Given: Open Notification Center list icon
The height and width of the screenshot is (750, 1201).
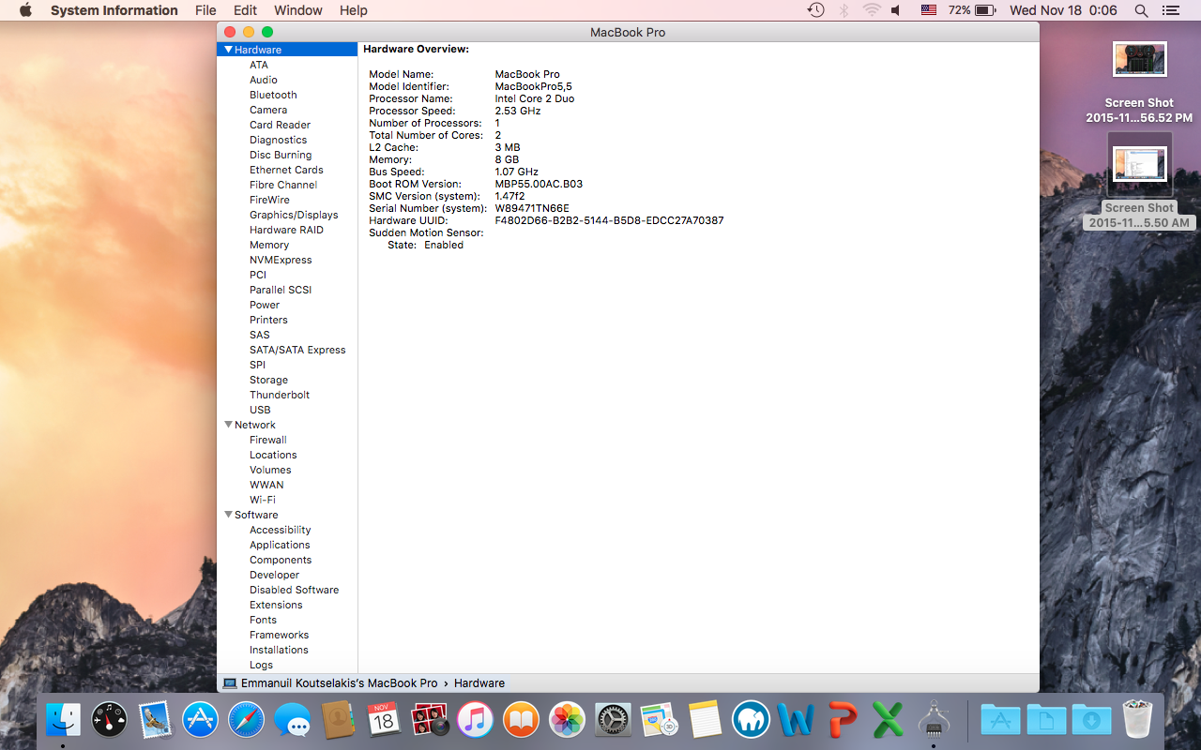Looking at the screenshot, I should [x=1169, y=10].
